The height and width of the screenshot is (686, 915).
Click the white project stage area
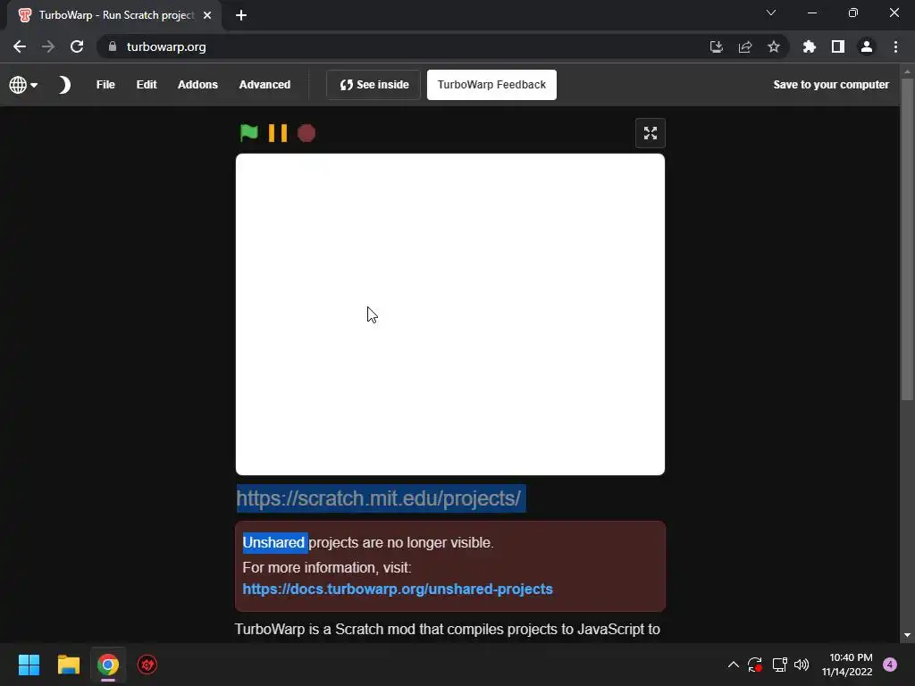click(450, 314)
